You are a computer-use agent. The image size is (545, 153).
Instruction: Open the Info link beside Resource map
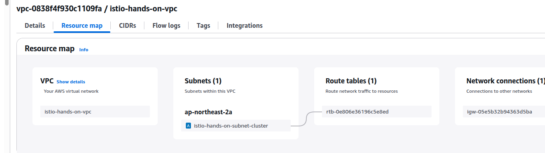[x=84, y=50]
